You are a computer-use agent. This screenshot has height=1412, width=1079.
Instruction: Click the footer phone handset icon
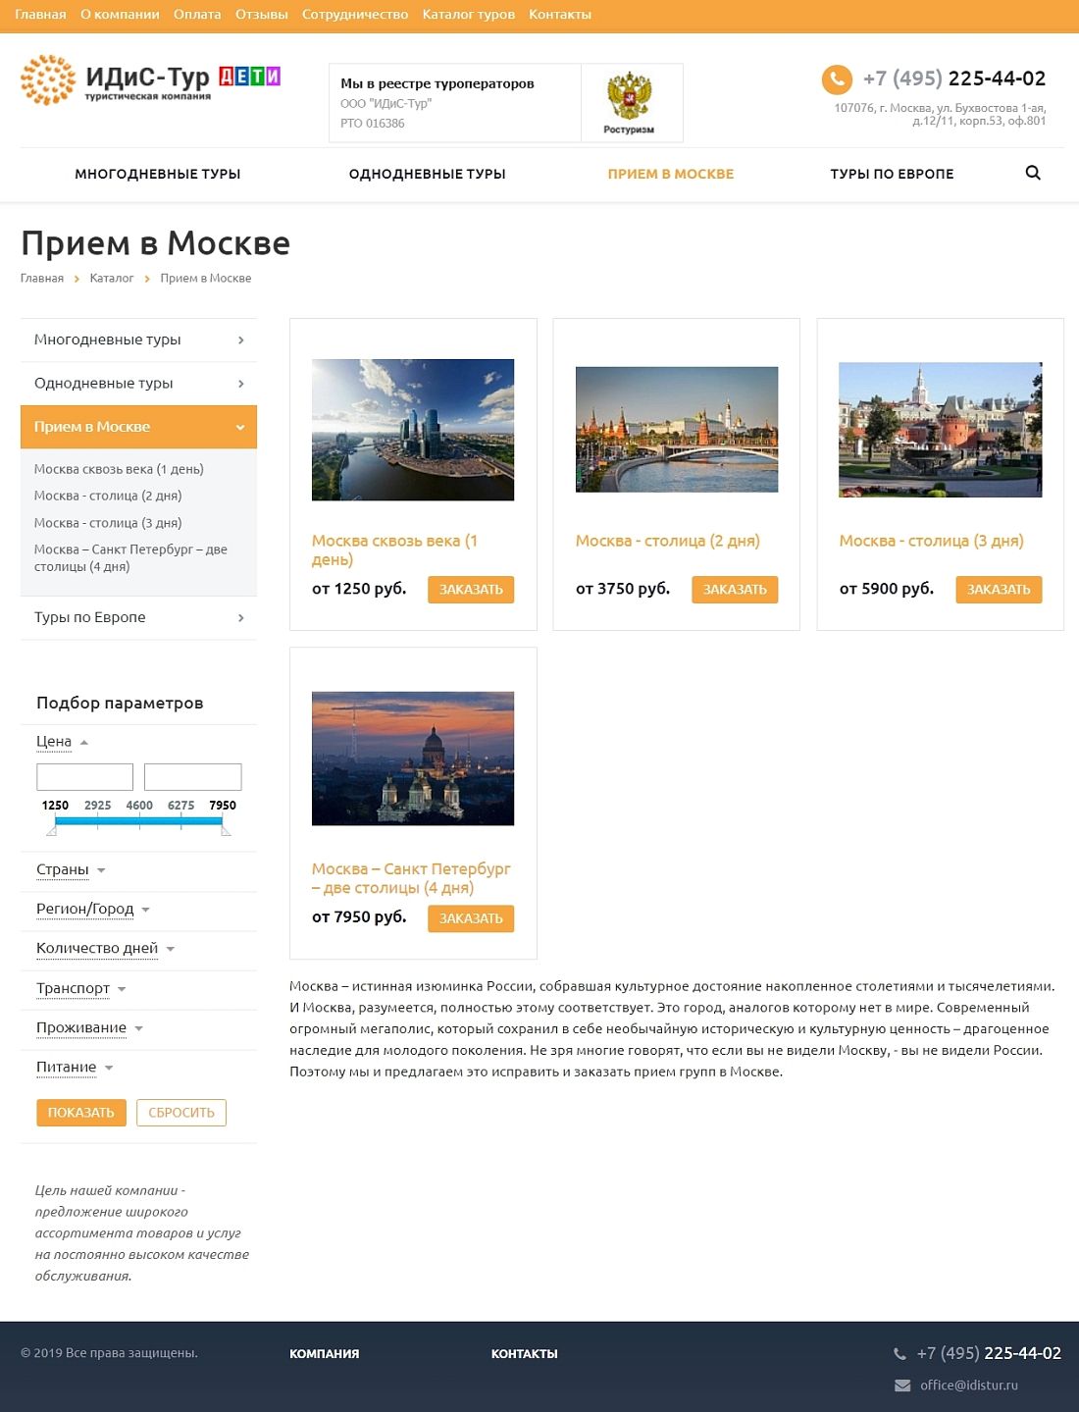899,1354
